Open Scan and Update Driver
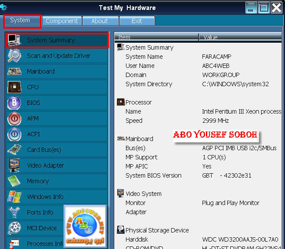The height and width of the screenshot is (249, 285). point(57,56)
